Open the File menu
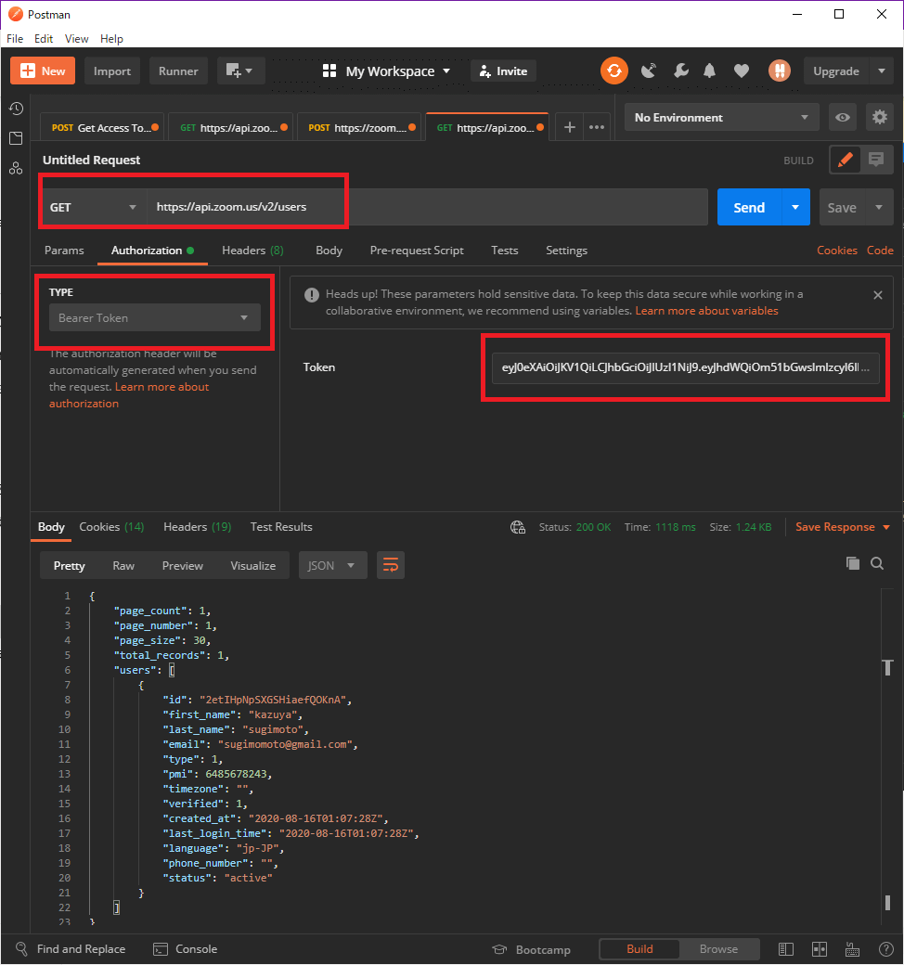The image size is (904, 965). (x=15, y=39)
